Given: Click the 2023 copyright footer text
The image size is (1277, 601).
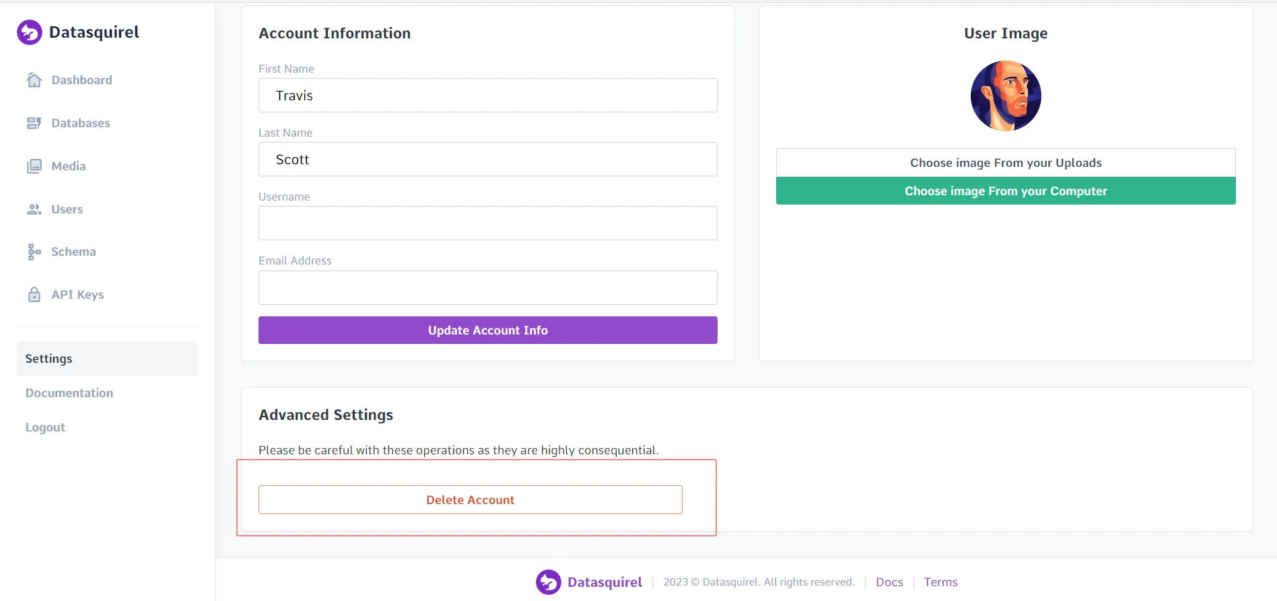Looking at the screenshot, I should (x=759, y=582).
